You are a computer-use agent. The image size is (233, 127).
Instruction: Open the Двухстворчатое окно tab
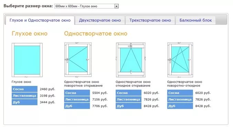[x=100, y=20]
